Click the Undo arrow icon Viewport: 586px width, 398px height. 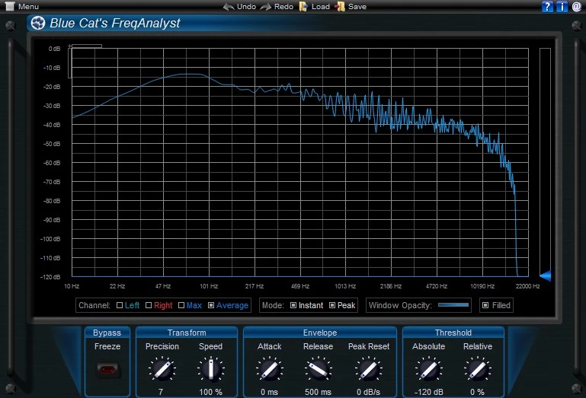[x=229, y=7]
